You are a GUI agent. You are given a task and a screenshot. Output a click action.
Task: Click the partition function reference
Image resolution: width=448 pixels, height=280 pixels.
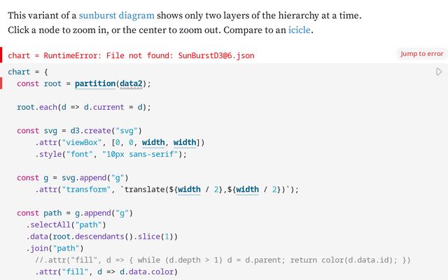[x=94, y=83]
